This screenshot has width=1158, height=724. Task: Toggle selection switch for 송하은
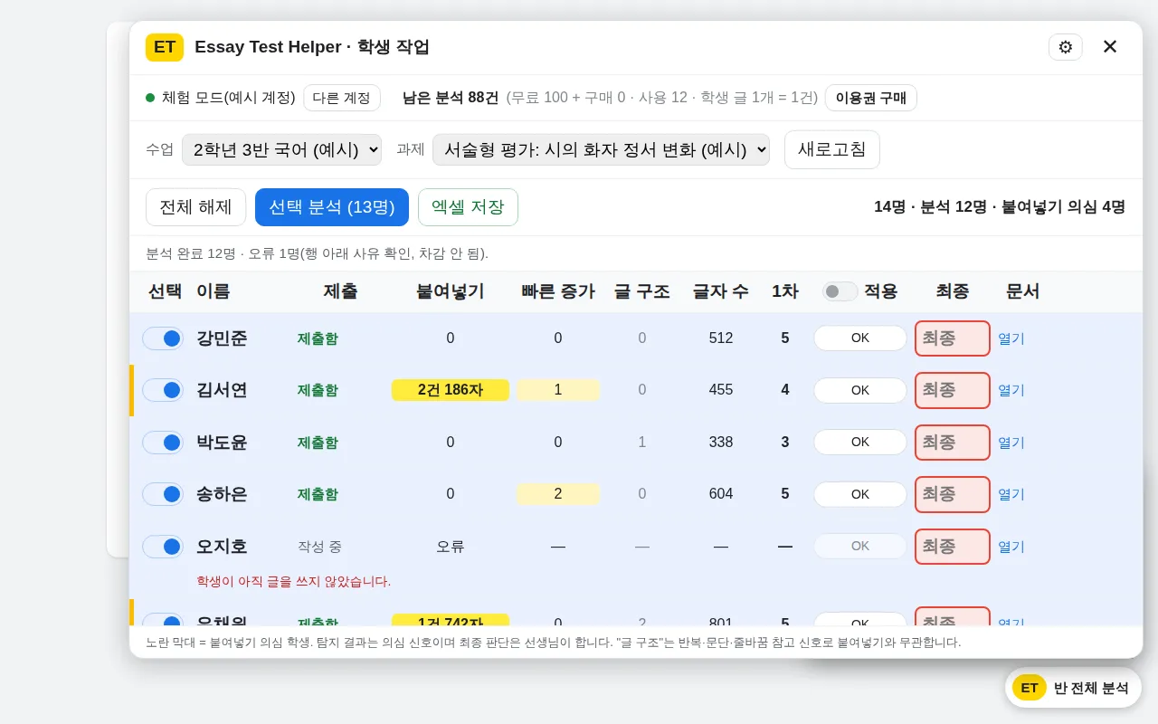[x=163, y=494]
